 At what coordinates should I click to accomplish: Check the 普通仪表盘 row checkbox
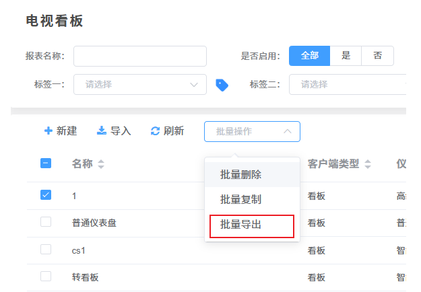click(46, 222)
